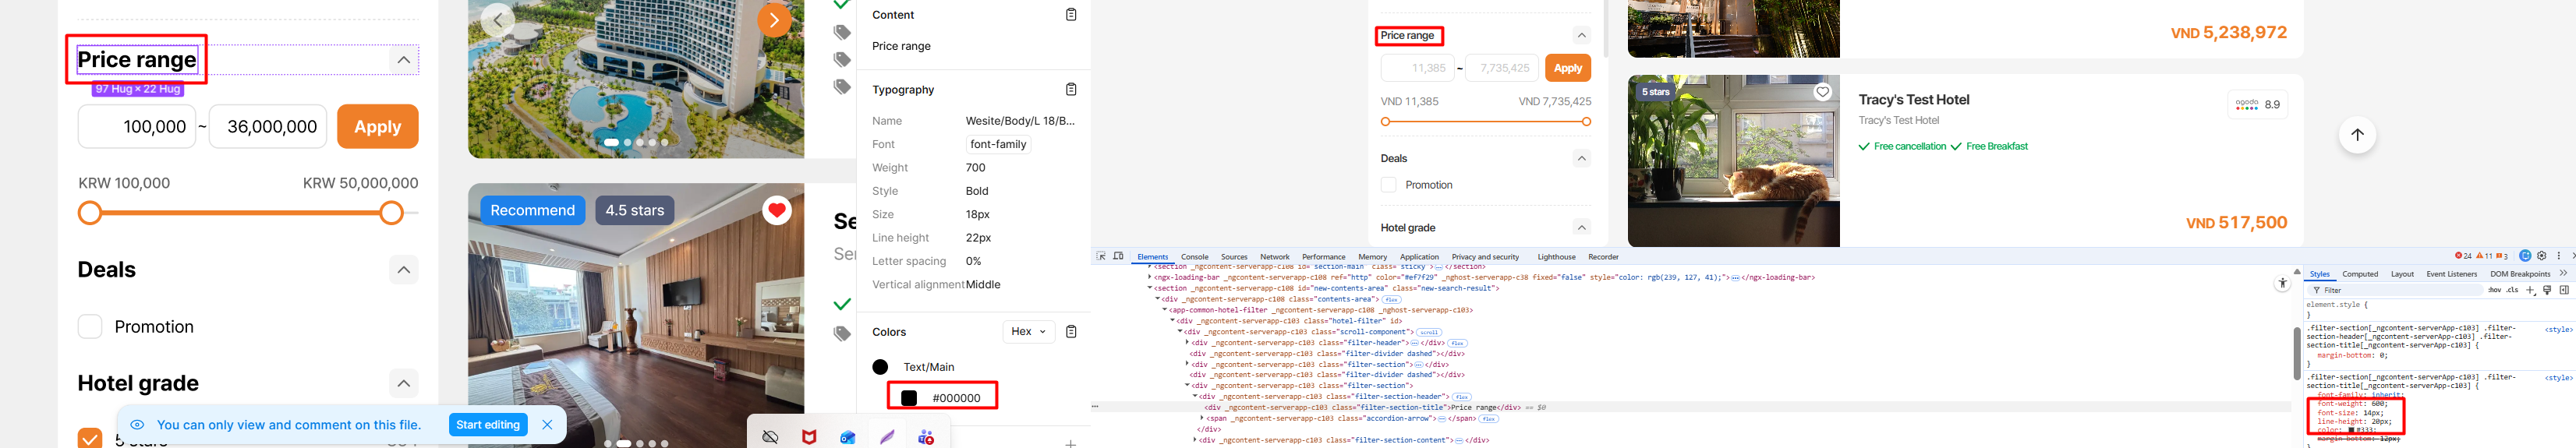
Task: Toggle the .cls element classes button
Action: click(x=2512, y=290)
